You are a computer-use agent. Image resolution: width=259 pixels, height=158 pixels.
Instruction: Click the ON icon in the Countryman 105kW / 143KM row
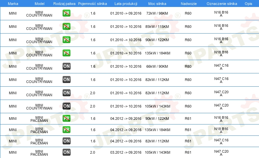click(66, 106)
